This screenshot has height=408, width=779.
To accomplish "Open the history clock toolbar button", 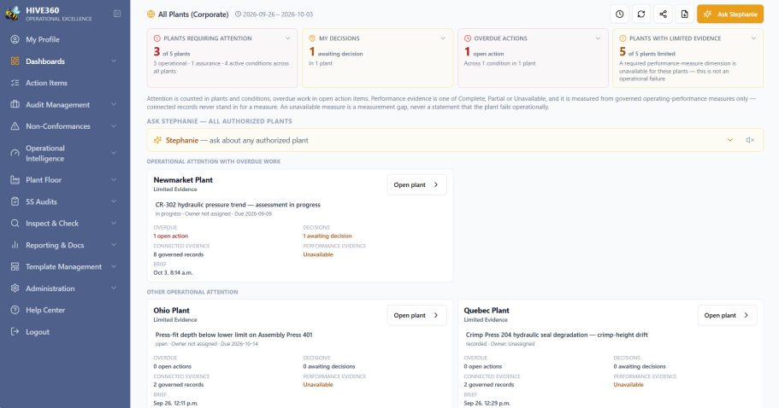I will coord(620,14).
